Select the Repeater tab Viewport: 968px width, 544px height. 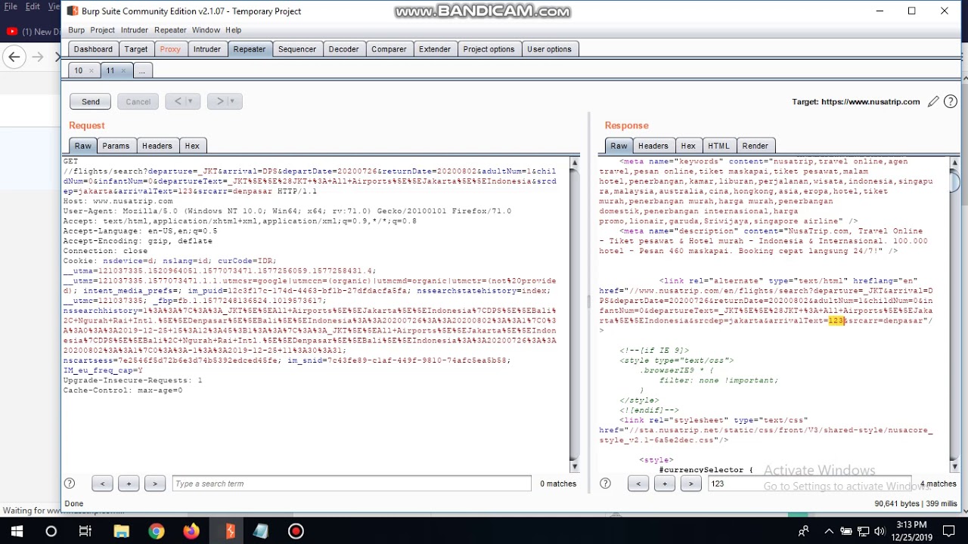coord(250,49)
